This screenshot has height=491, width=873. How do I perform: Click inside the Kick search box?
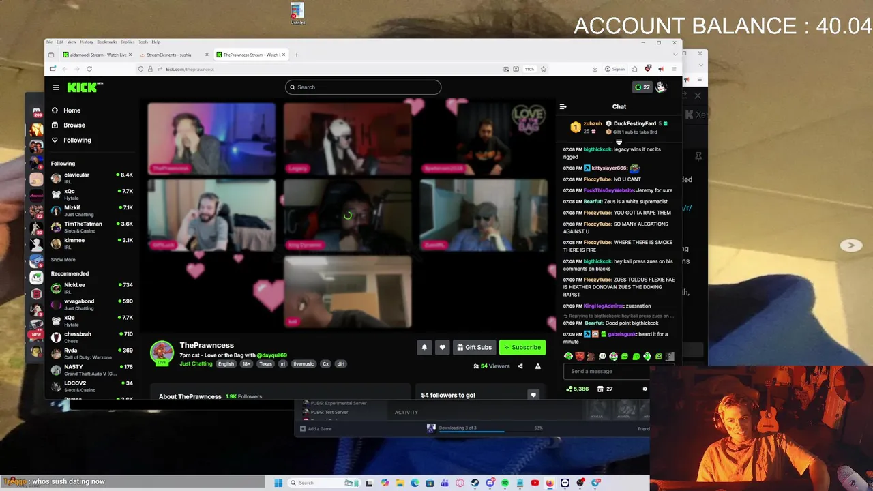[363, 87]
